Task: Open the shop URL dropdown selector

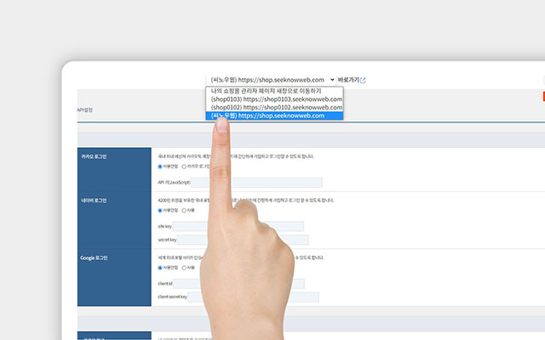Action: 272,81
